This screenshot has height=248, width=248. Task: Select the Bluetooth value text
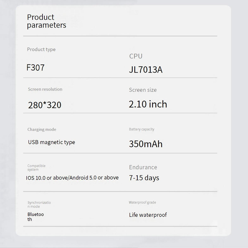[x=36, y=217]
